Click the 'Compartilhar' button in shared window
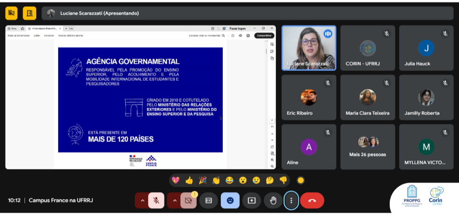The width and height of the screenshot is (459, 215). coord(264,36)
